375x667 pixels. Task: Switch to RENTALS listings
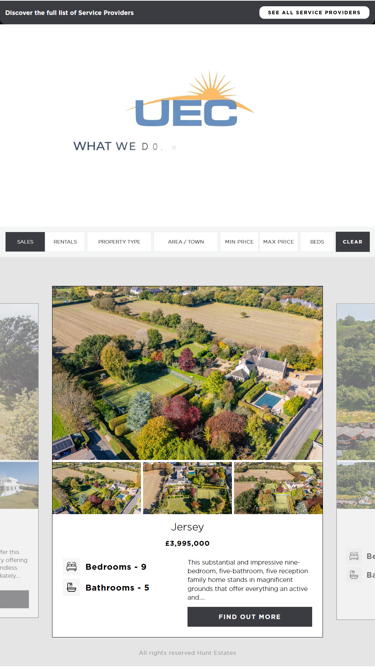pyautogui.click(x=65, y=242)
